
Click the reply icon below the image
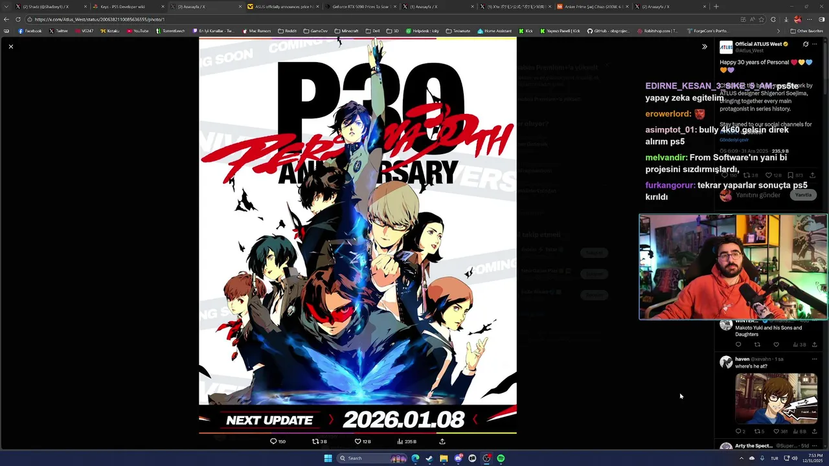pyautogui.click(x=273, y=441)
